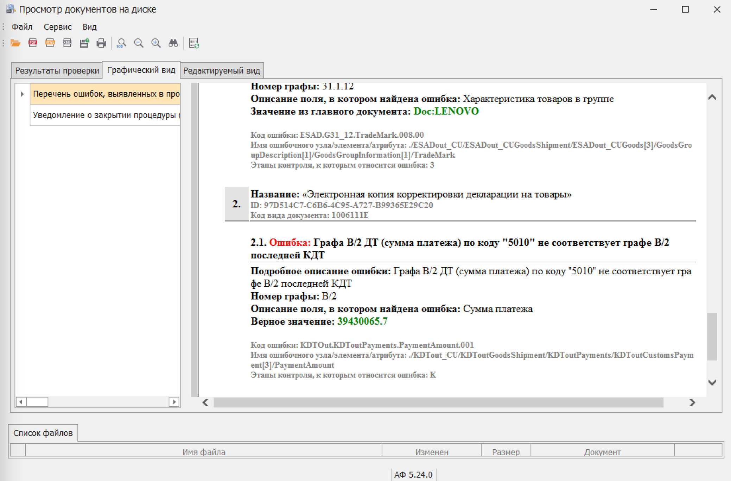Screen dimensions: 731x481
Task: Reset zoom to 100 percent
Action: (x=121, y=43)
